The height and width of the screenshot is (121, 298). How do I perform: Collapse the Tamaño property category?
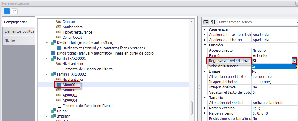click(x=205, y=97)
